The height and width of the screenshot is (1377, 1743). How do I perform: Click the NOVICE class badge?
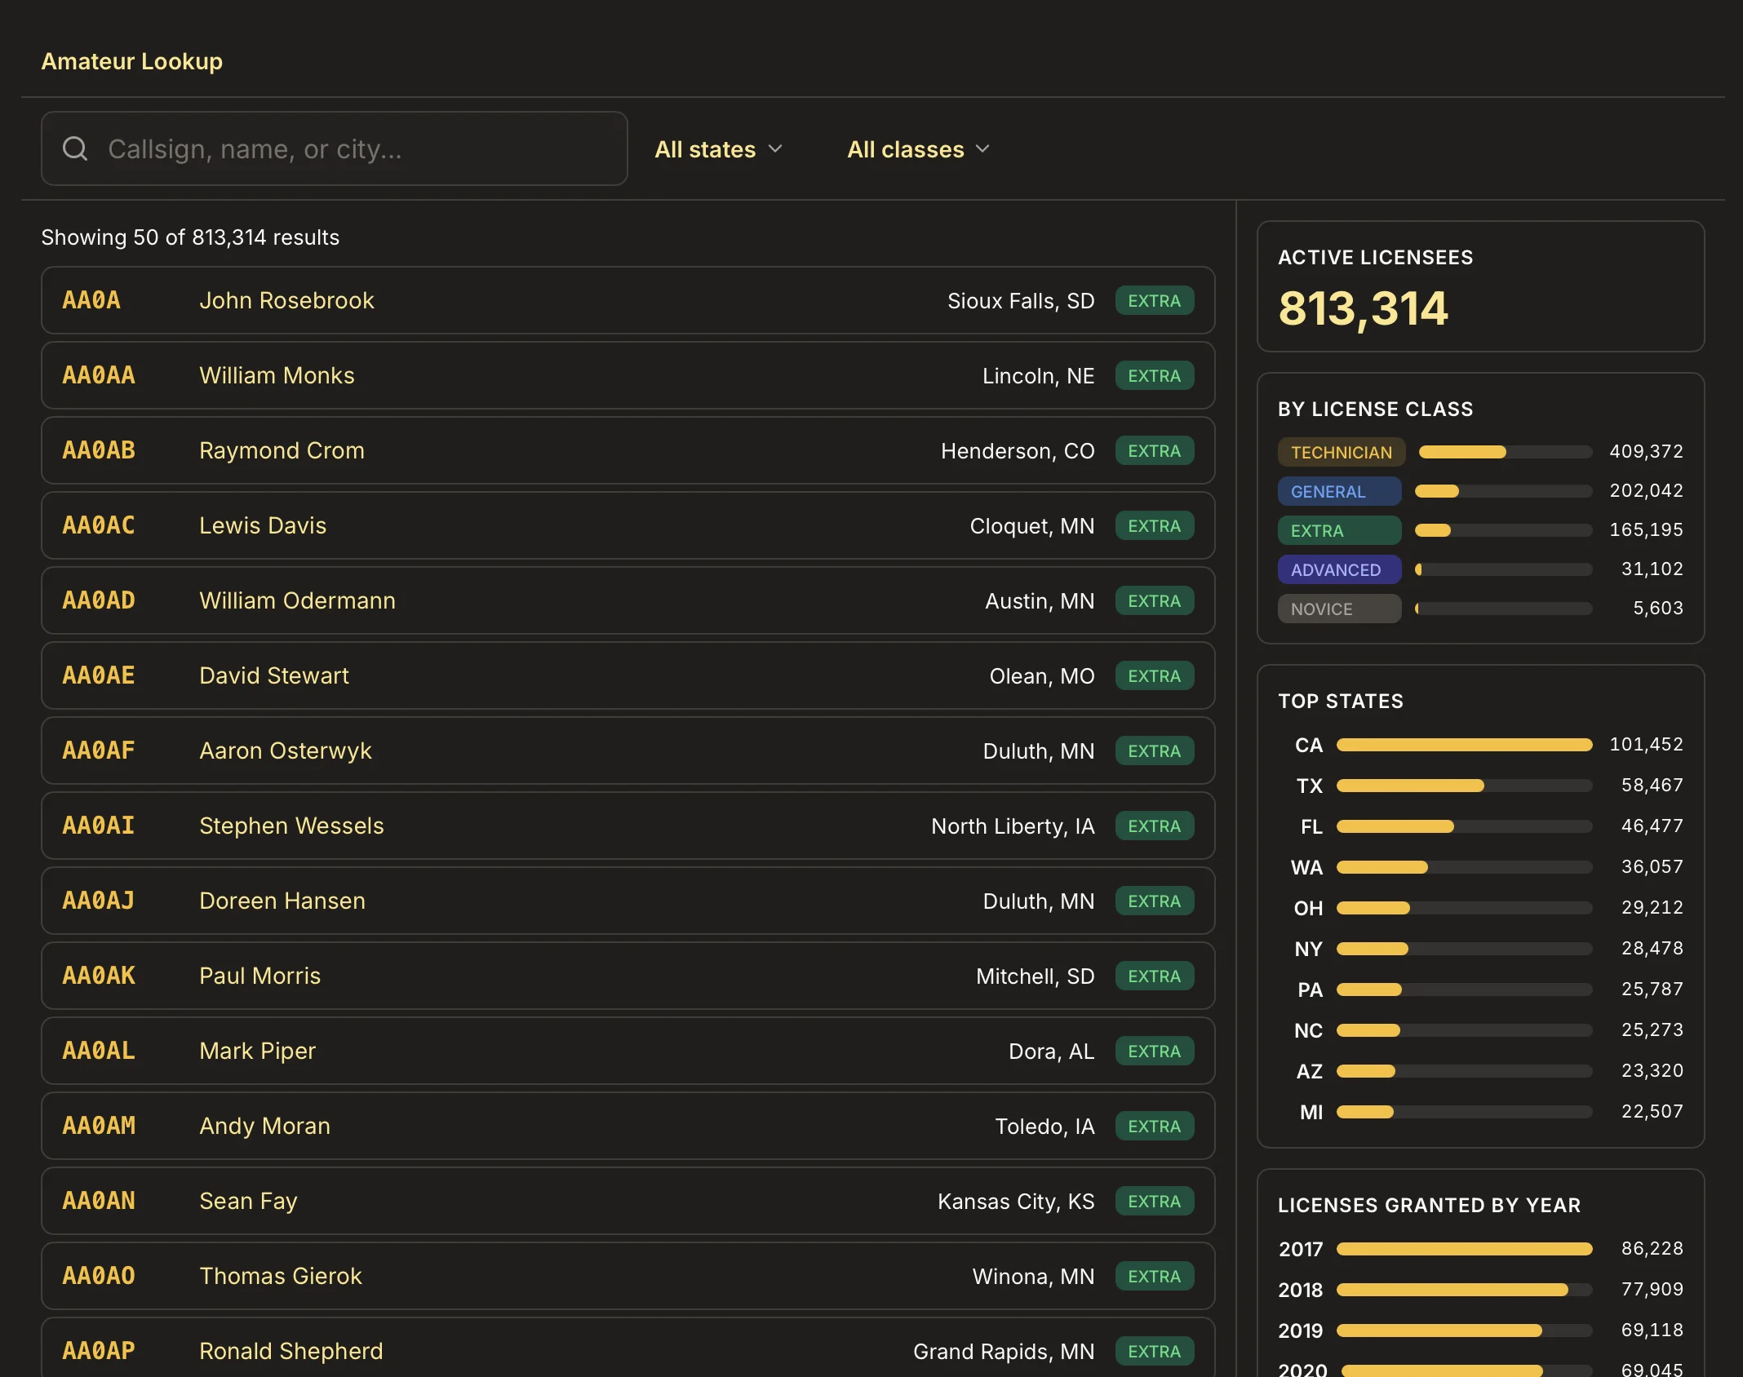[1339, 609]
